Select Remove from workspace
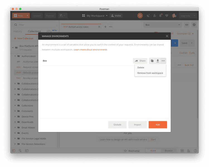 tap(150, 73)
